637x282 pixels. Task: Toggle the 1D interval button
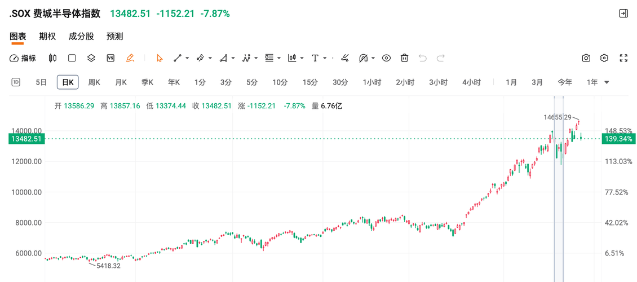[x=16, y=82]
